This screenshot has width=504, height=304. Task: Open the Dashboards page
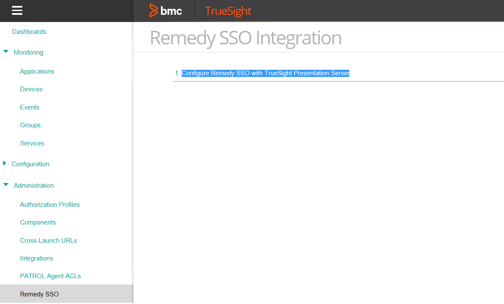point(29,31)
